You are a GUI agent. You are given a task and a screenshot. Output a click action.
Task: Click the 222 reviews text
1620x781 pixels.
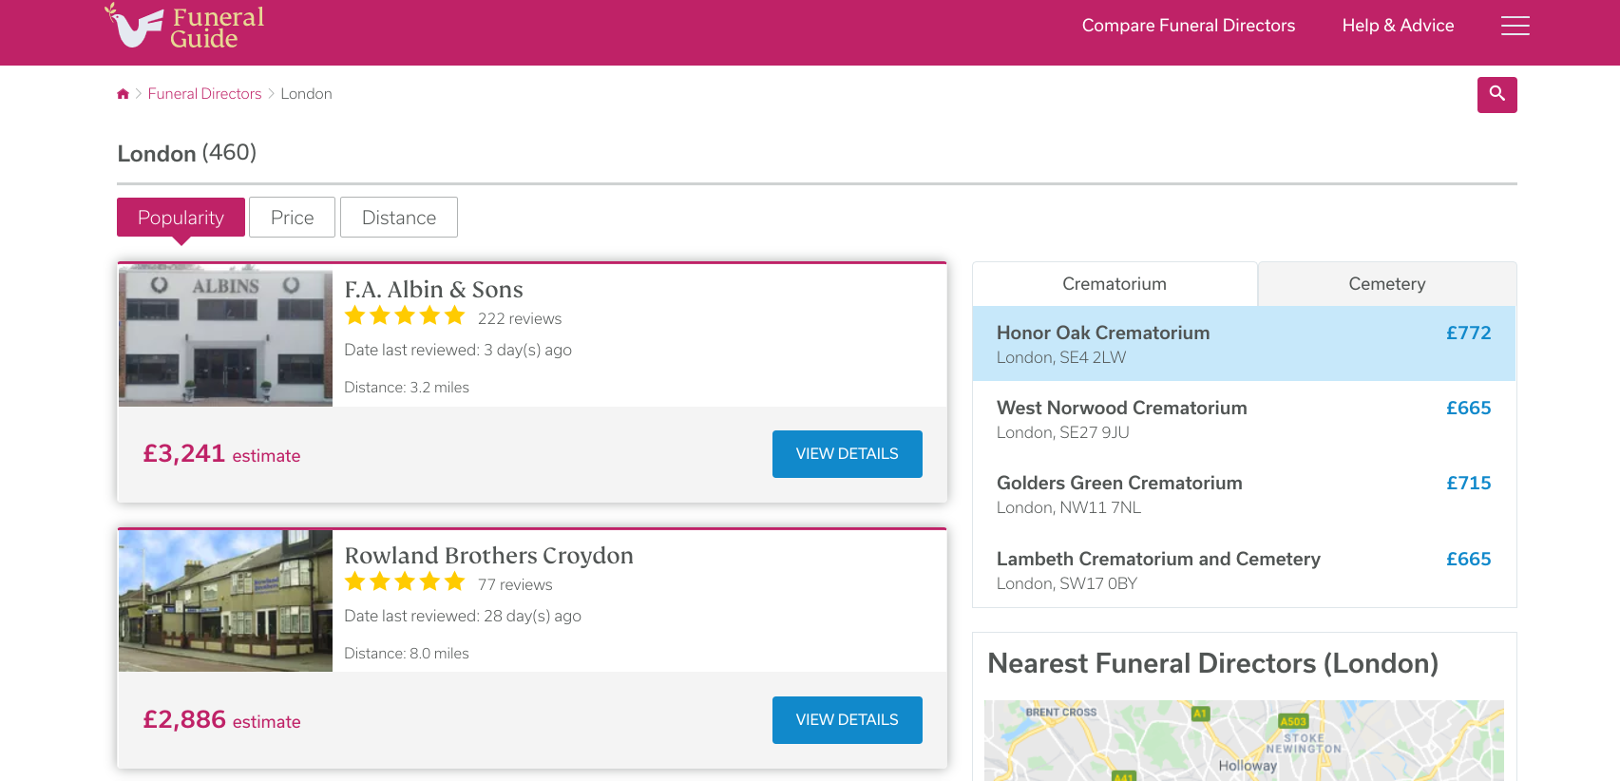pyautogui.click(x=520, y=319)
